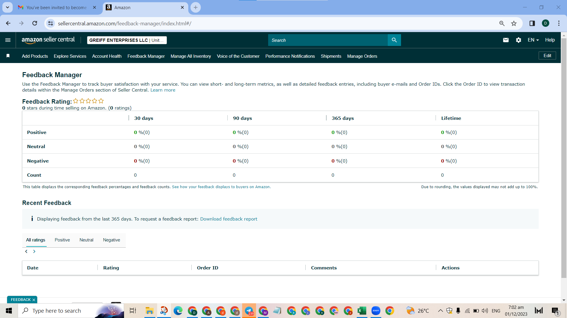Select the Positive feedback tab

(62, 240)
